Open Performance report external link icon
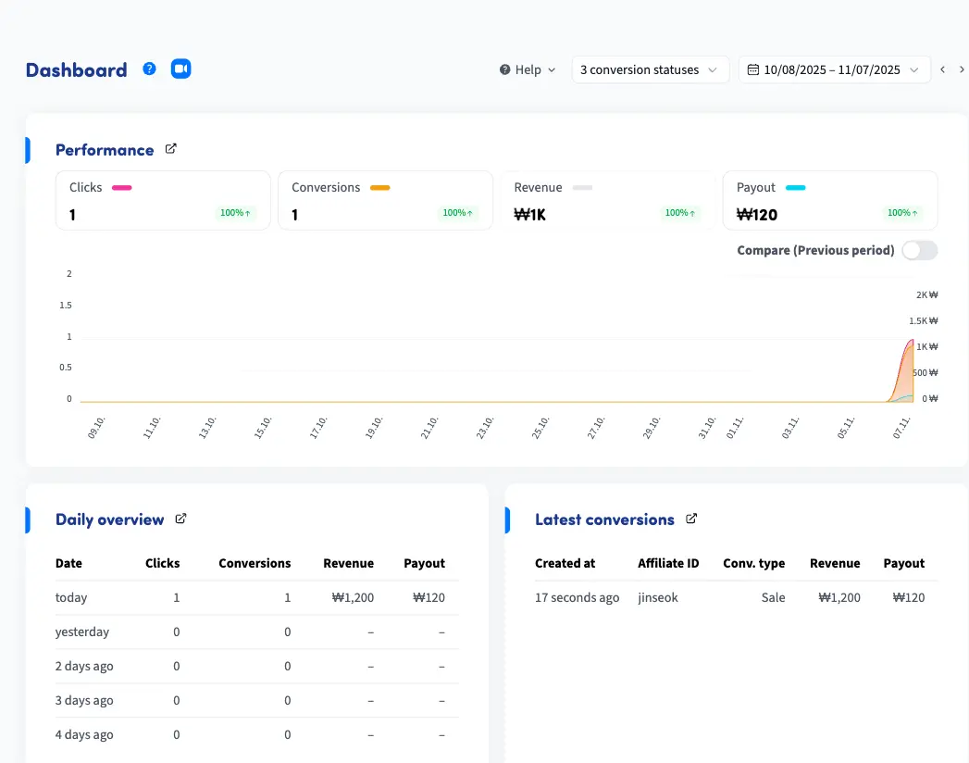Screen dimensions: 969x763 pos(170,149)
